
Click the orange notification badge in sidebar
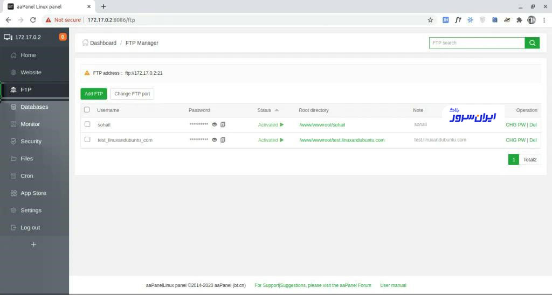(x=63, y=37)
